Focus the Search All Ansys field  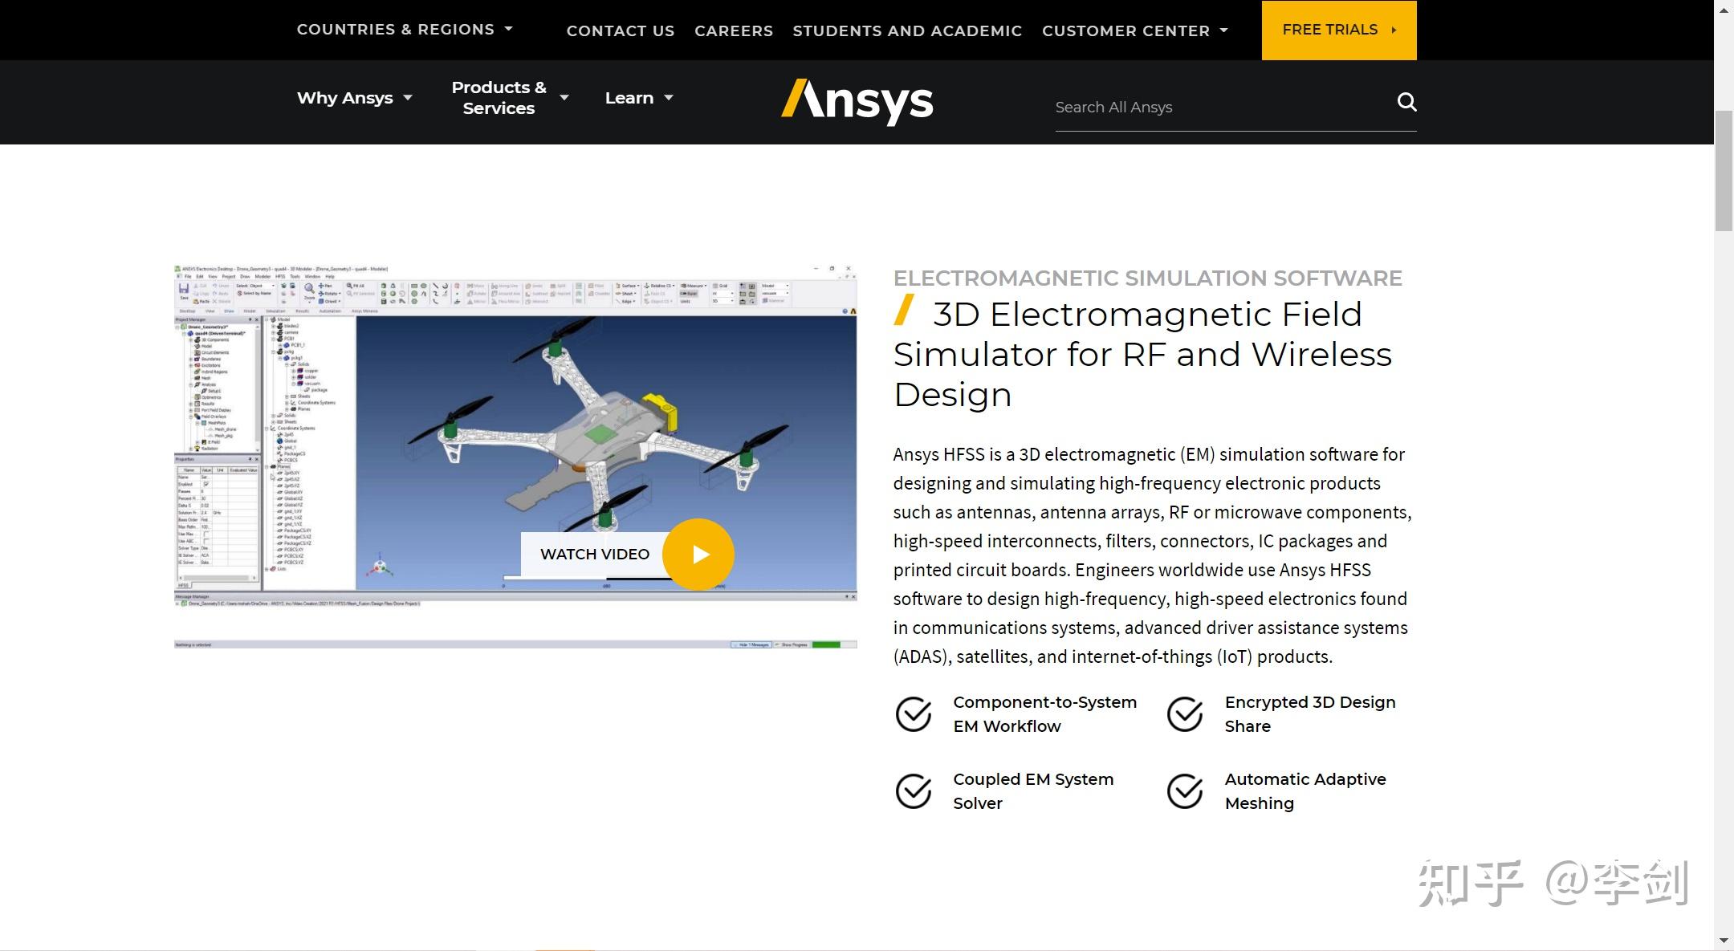[1220, 108]
